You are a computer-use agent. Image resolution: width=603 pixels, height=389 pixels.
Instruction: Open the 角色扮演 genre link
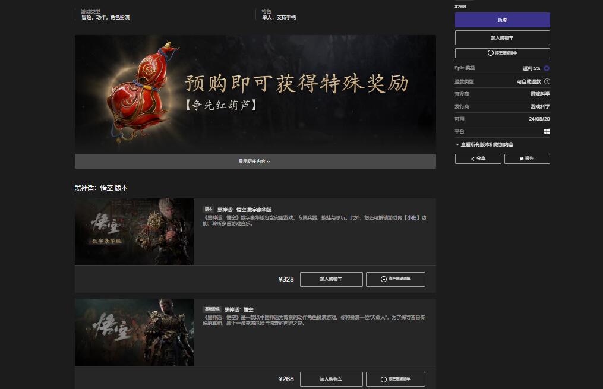pyautogui.click(x=119, y=18)
